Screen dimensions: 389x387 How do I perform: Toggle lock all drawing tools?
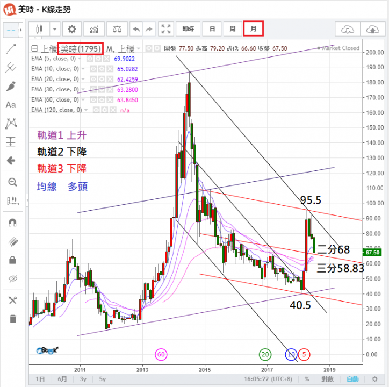(x=12, y=260)
